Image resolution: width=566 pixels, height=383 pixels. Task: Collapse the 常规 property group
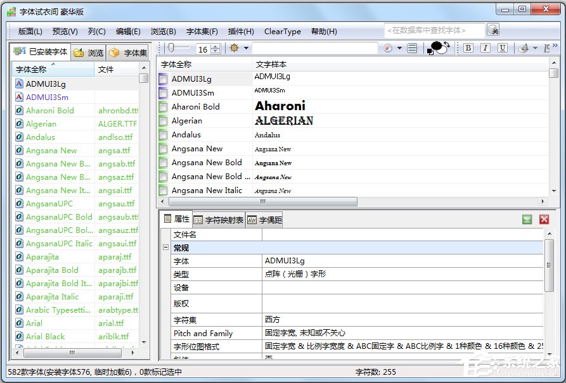pyautogui.click(x=165, y=248)
